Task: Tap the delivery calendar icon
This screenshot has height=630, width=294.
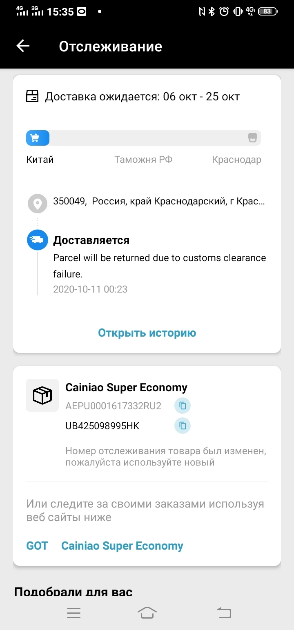Action: (x=32, y=97)
